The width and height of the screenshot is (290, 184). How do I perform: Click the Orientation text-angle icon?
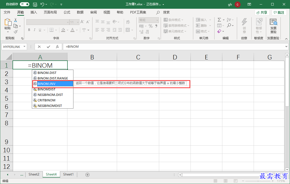click(115, 22)
